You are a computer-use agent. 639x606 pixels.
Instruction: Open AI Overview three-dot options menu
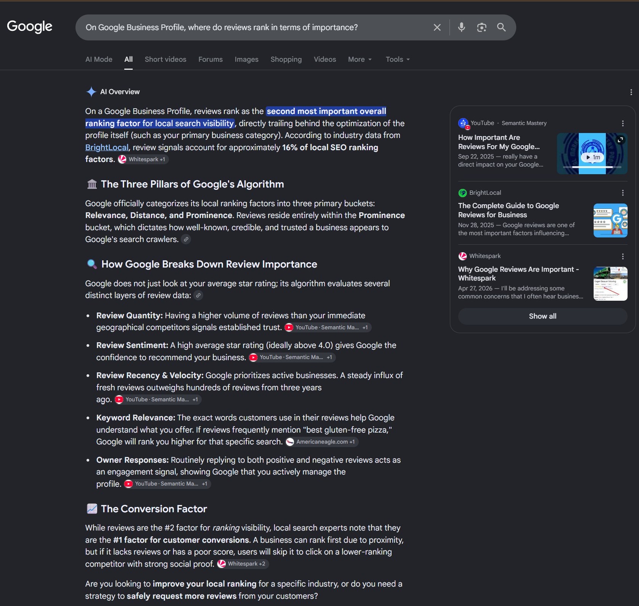pyautogui.click(x=631, y=92)
